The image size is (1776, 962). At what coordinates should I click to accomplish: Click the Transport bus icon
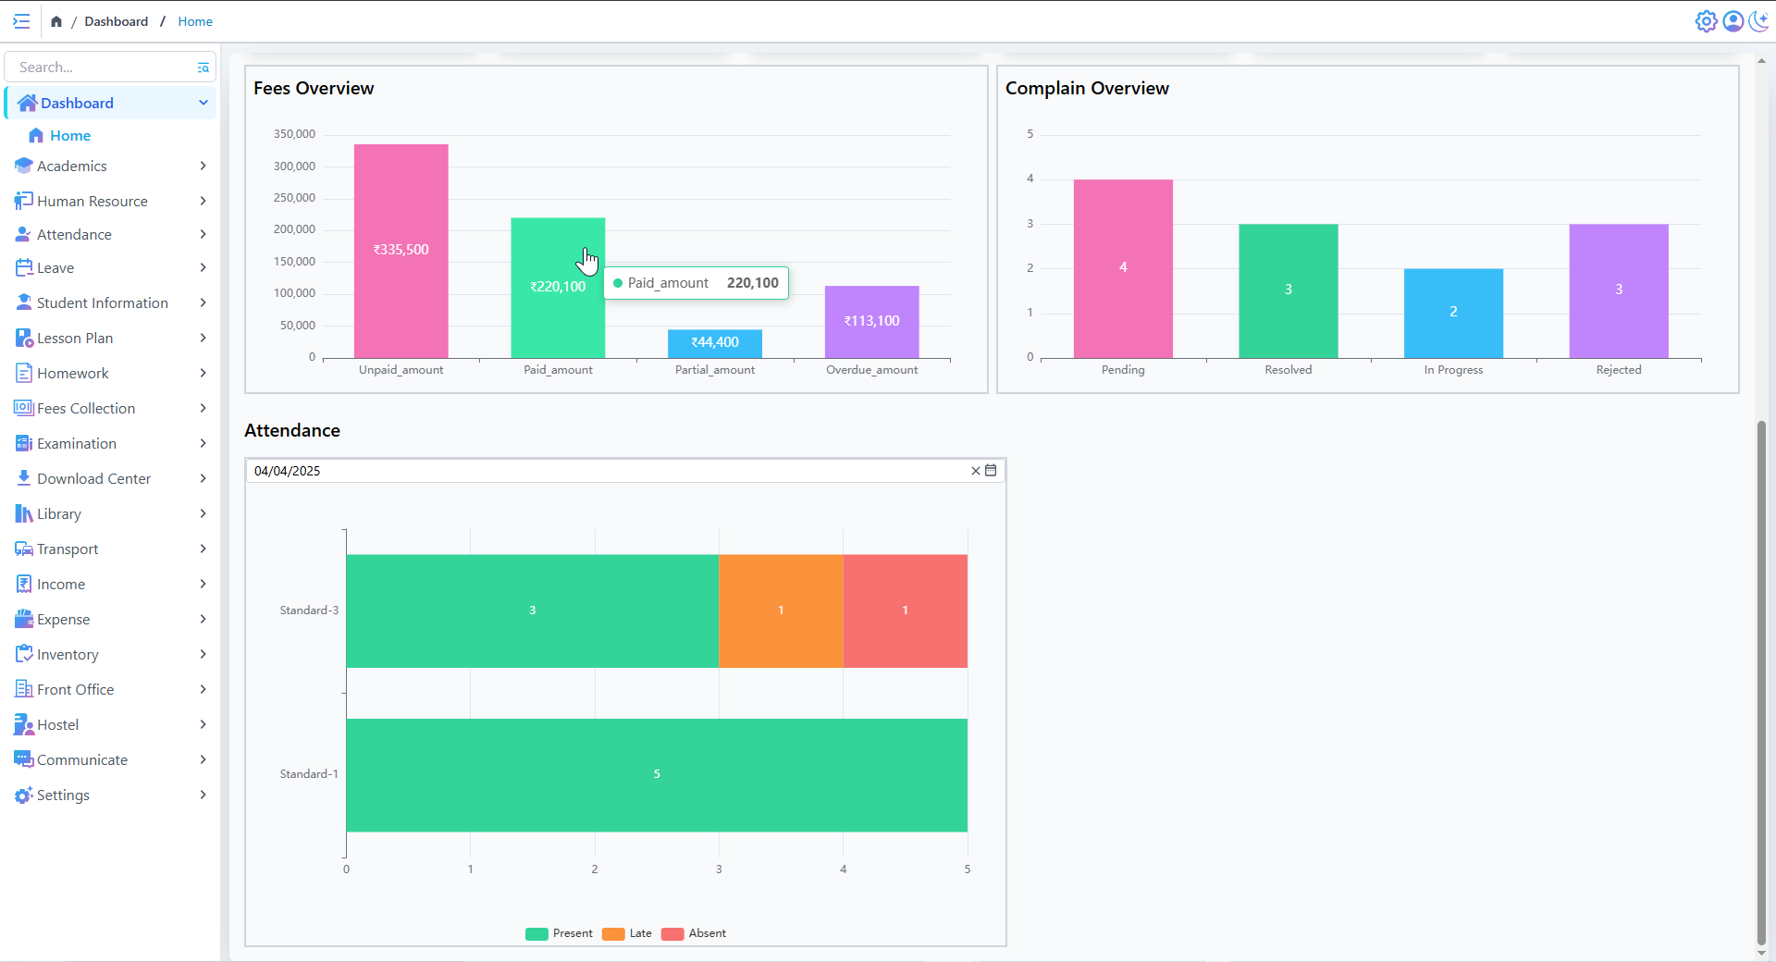(x=24, y=549)
